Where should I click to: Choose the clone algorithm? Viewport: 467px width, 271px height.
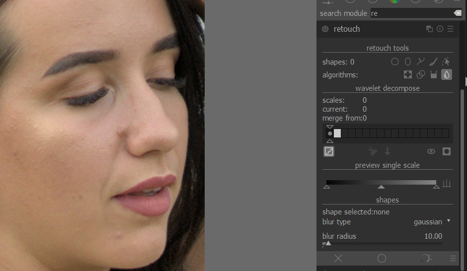point(420,74)
